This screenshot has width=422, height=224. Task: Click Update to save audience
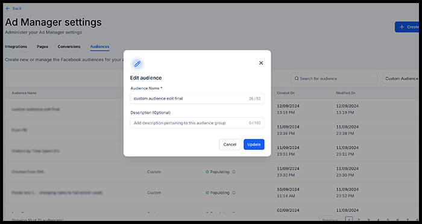point(254,145)
